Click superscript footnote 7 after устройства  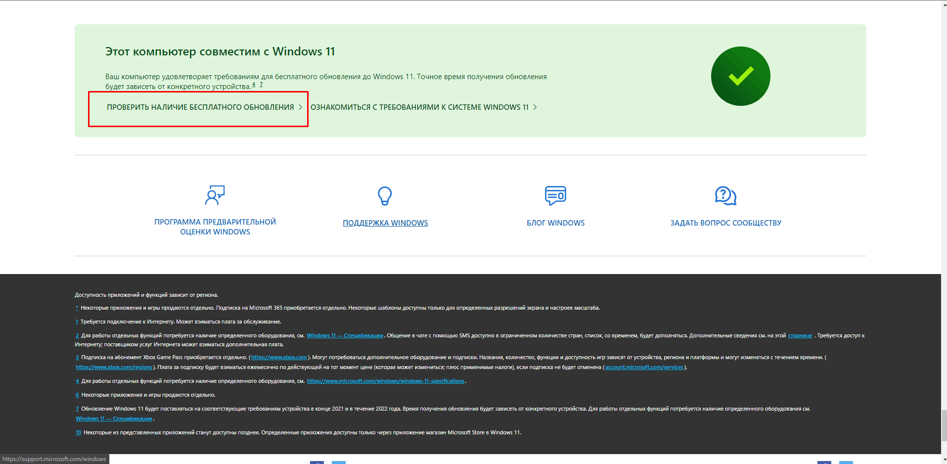tap(261, 85)
